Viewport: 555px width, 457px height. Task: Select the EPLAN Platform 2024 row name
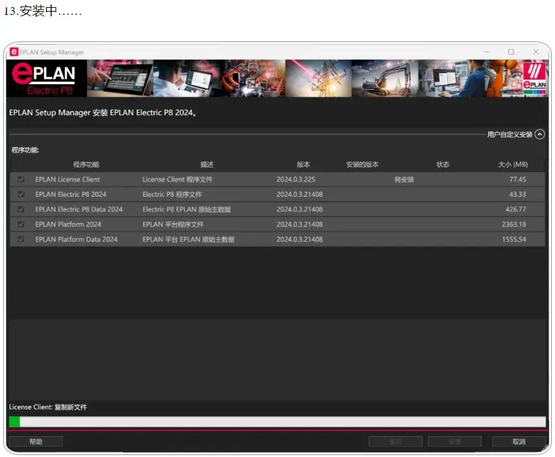click(68, 225)
